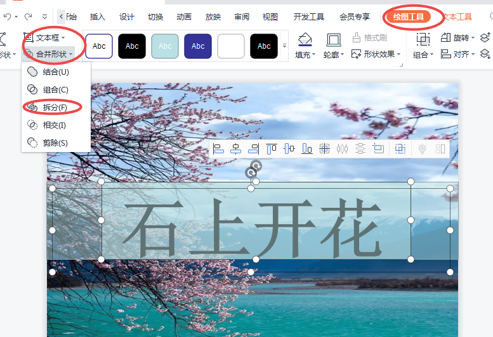The height and width of the screenshot is (337, 493).
Task: Click the center-both-ways icon in floating toolbar
Action: [x=324, y=148]
